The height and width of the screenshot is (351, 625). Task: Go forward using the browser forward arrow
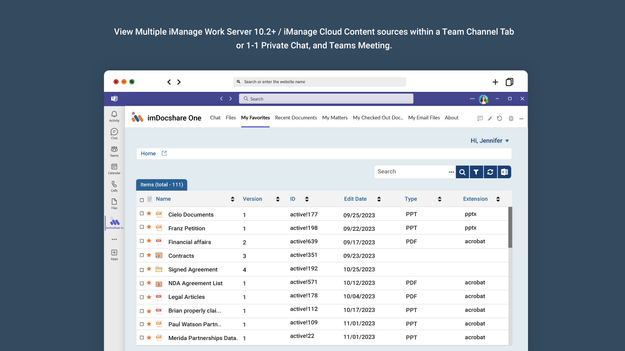coord(179,82)
